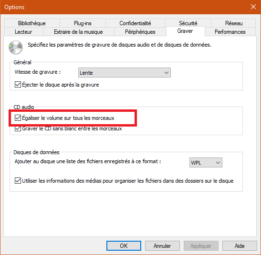
Task: Uncheck Utiliser les informations des médias
Action: [18, 180]
